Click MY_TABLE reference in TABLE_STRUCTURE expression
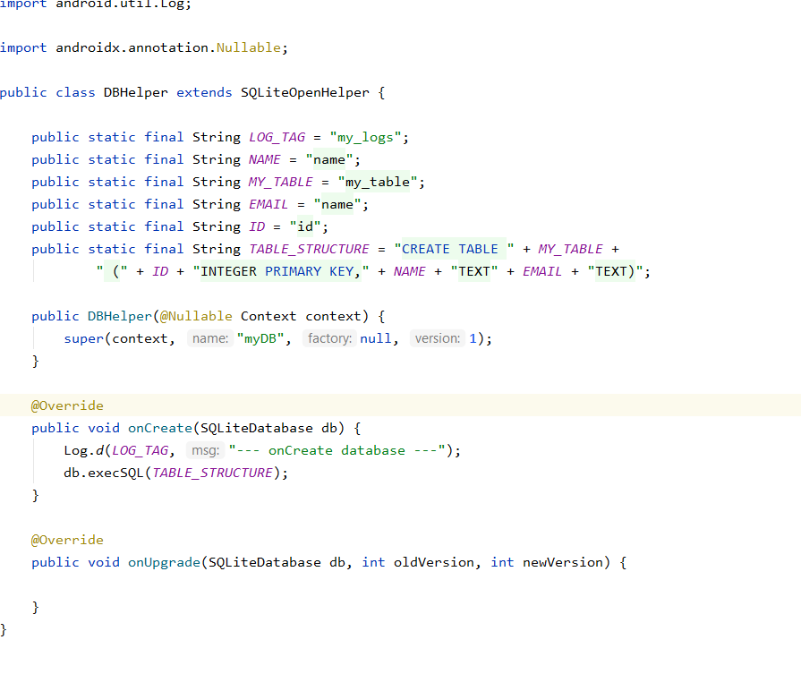Image resolution: width=801 pixels, height=674 pixels. click(x=570, y=249)
